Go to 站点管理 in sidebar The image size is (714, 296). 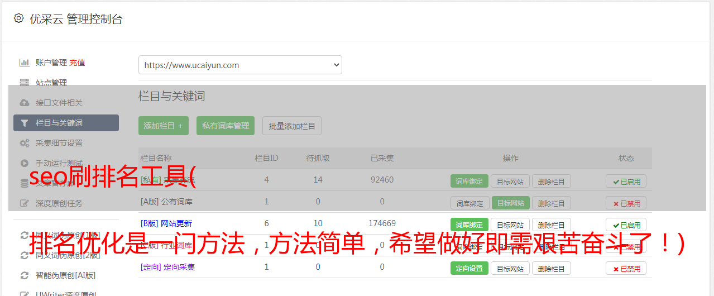coord(51,83)
